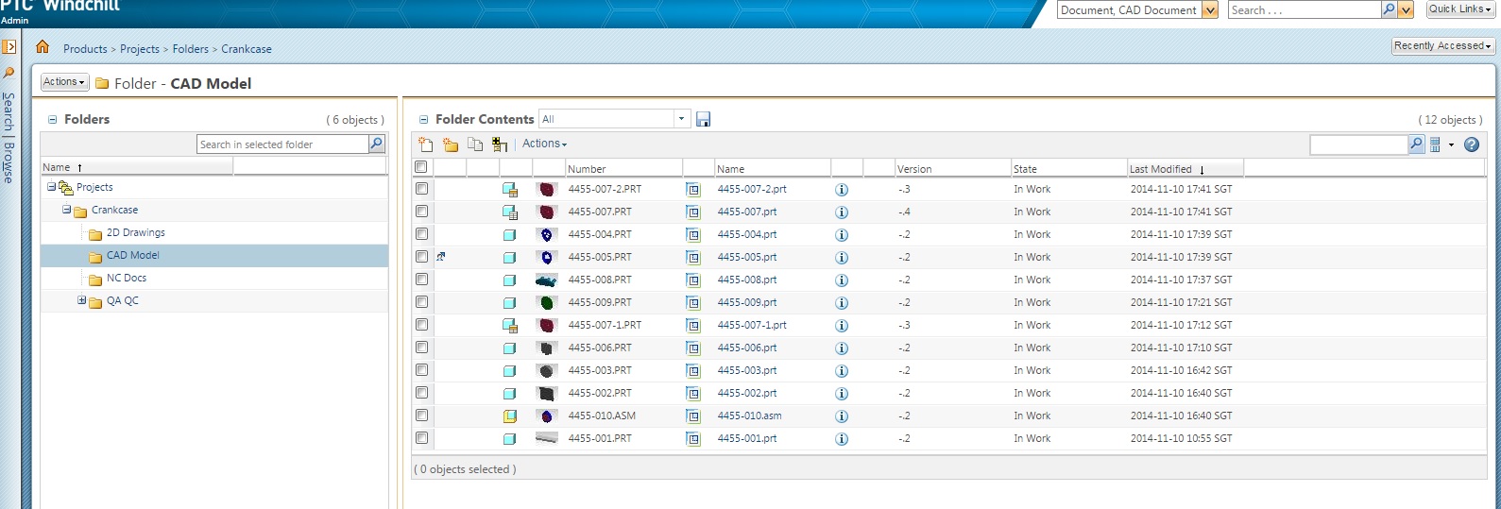Click the Search in selected folder field
The width and height of the screenshot is (1501, 509).
[x=282, y=144]
